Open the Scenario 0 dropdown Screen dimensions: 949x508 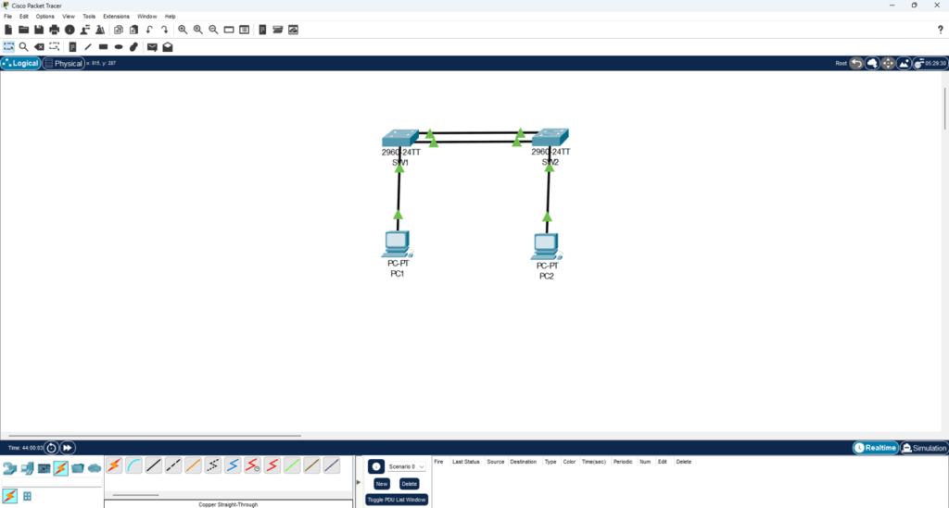pyautogui.click(x=407, y=466)
